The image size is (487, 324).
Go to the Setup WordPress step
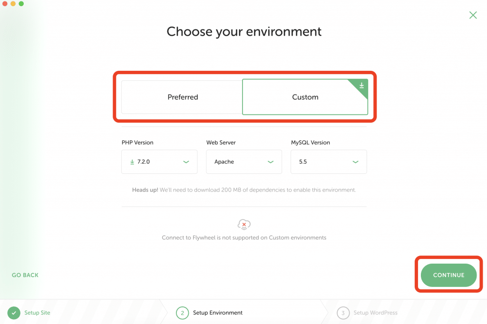pyautogui.click(x=376, y=313)
